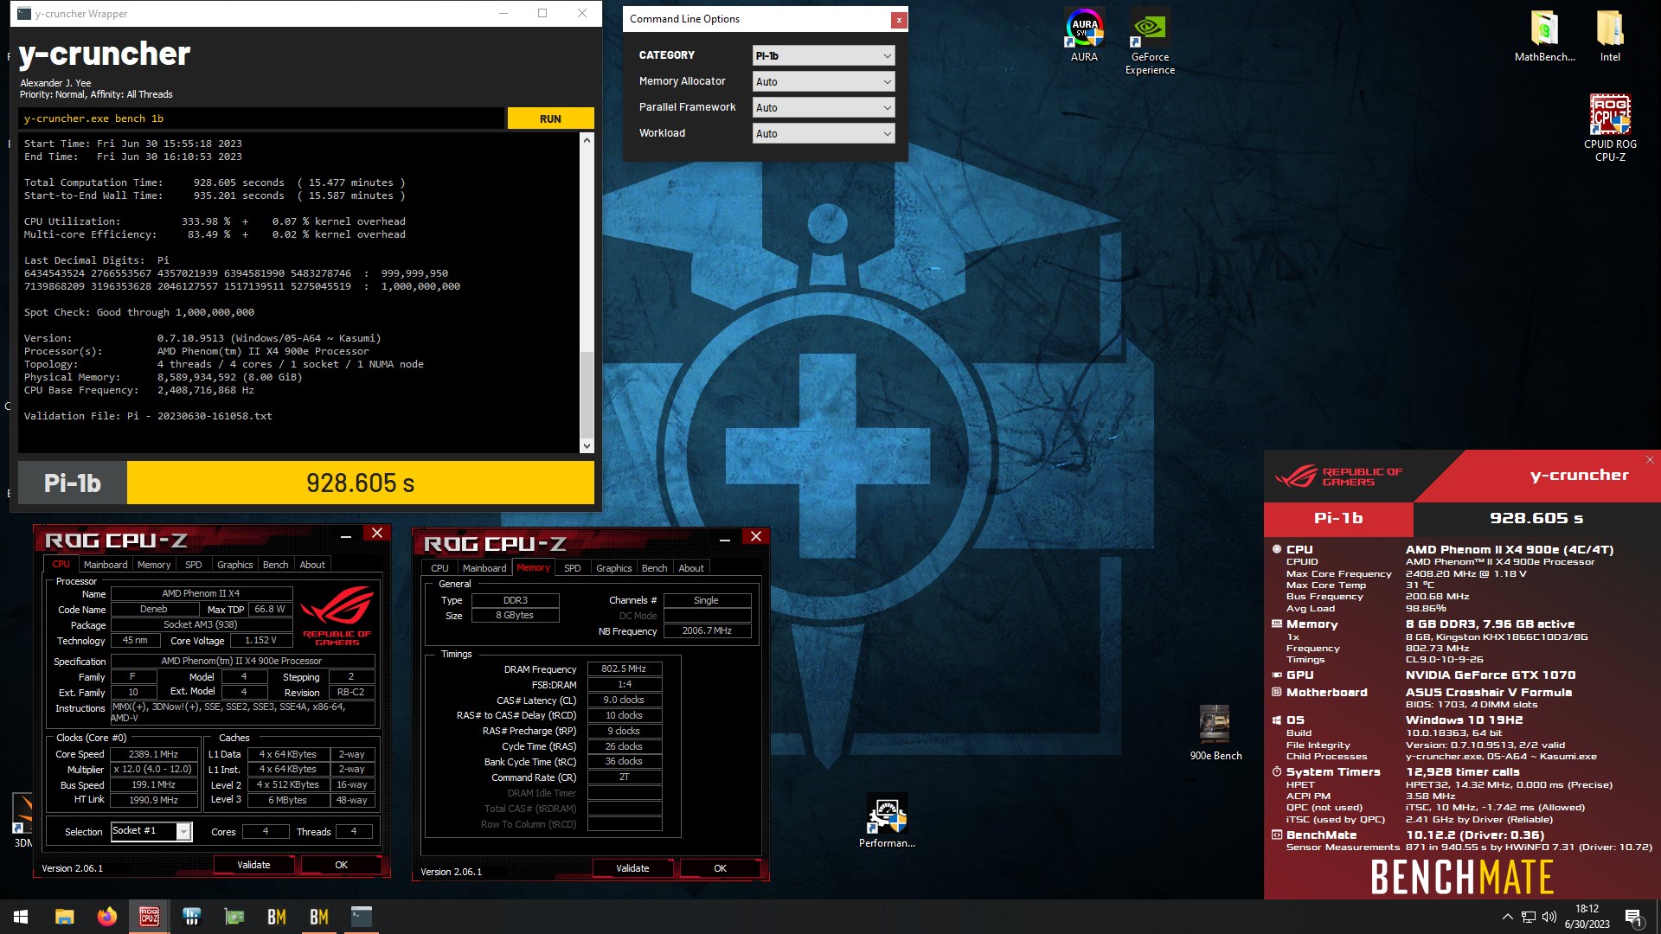Viewport: 1661px width, 934px height.
Task: Show hidden system tray icons
Action: [x=1508, y=917]
